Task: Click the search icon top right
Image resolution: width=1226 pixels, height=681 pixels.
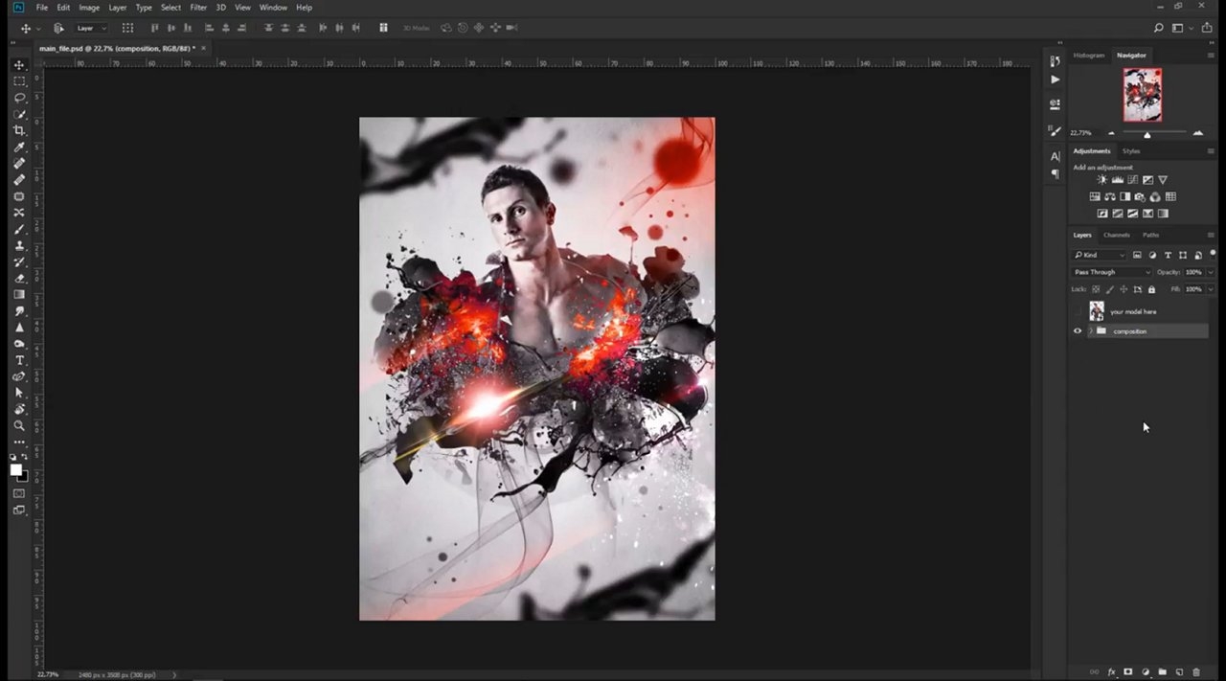Action: [x=1158, y=28]
